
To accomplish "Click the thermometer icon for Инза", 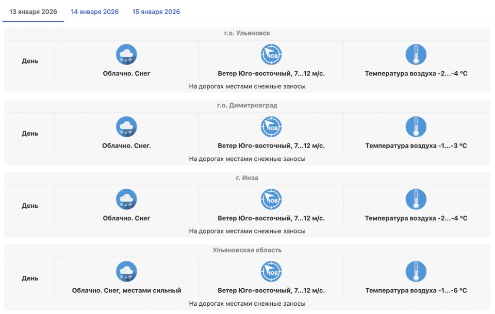I will (x=416, y=200).
